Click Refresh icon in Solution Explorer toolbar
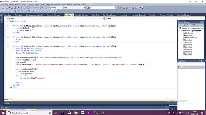The image size is (206, 115). (187, 25)
